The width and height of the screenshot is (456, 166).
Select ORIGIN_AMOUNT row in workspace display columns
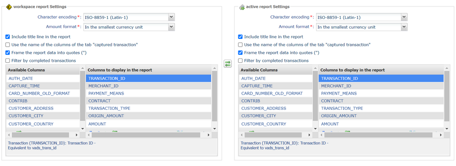148,116
